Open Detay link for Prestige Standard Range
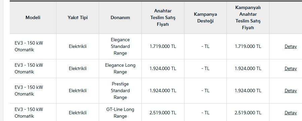Image resolution: width=302 pixels, height=121 pixels. coord(291,90)
